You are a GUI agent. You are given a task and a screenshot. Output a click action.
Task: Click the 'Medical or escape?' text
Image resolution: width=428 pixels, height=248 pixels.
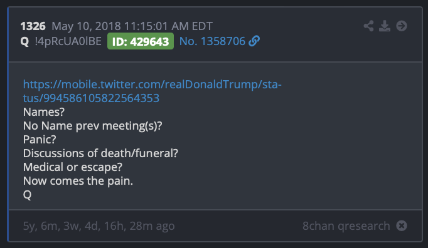pyautogui.click(x=73, y=167)
